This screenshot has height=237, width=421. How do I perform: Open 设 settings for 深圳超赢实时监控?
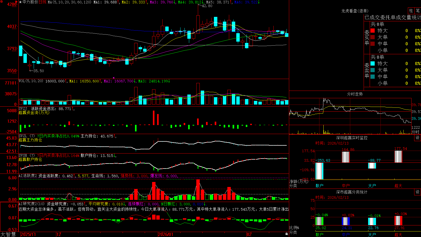(x=418, y=138)
